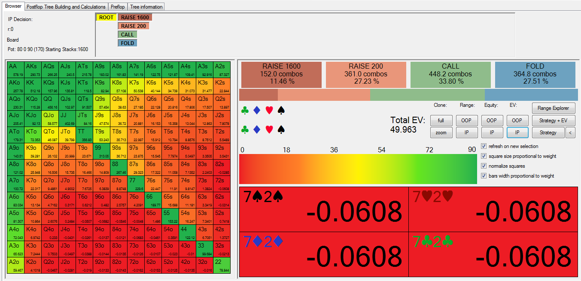Select the T9s cell in the hand matrix
This screenshot has height=281, width=581.
(x=101, y=135)
